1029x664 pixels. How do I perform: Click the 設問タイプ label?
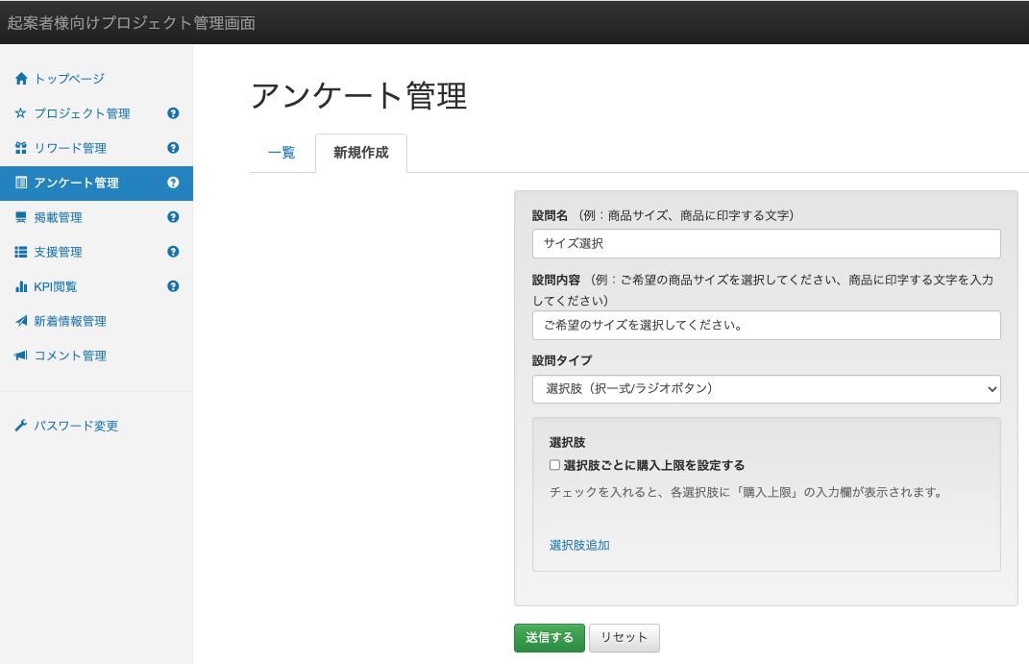point(562,360)
